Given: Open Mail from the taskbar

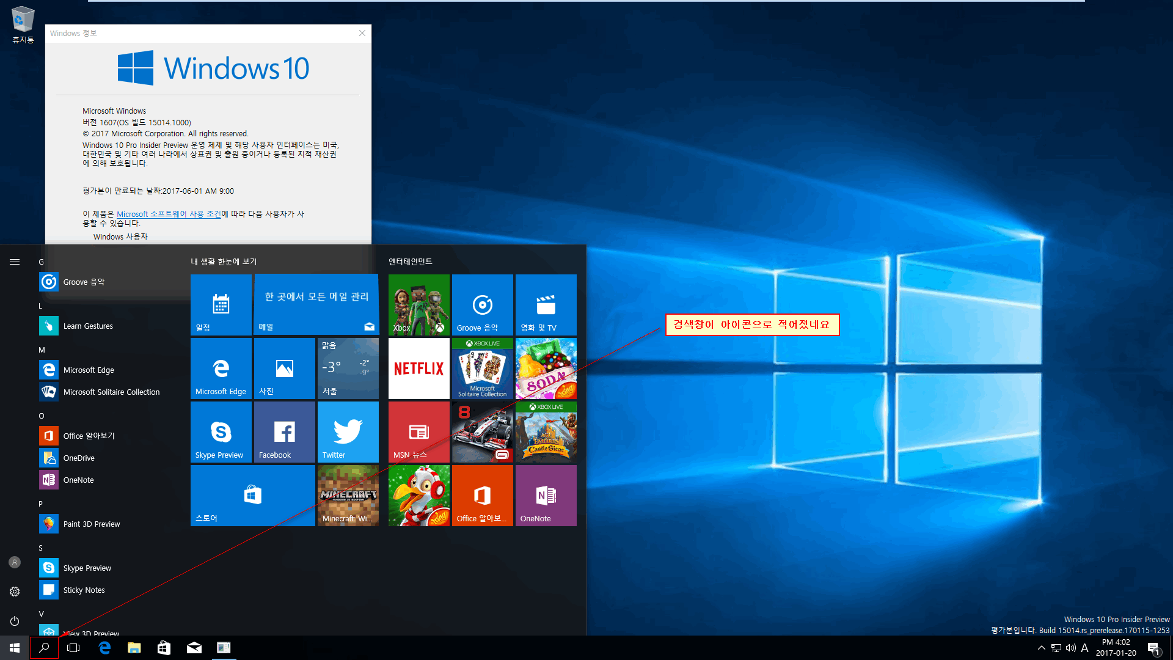Looking at the screenshot, I should (x=194, y=648).
